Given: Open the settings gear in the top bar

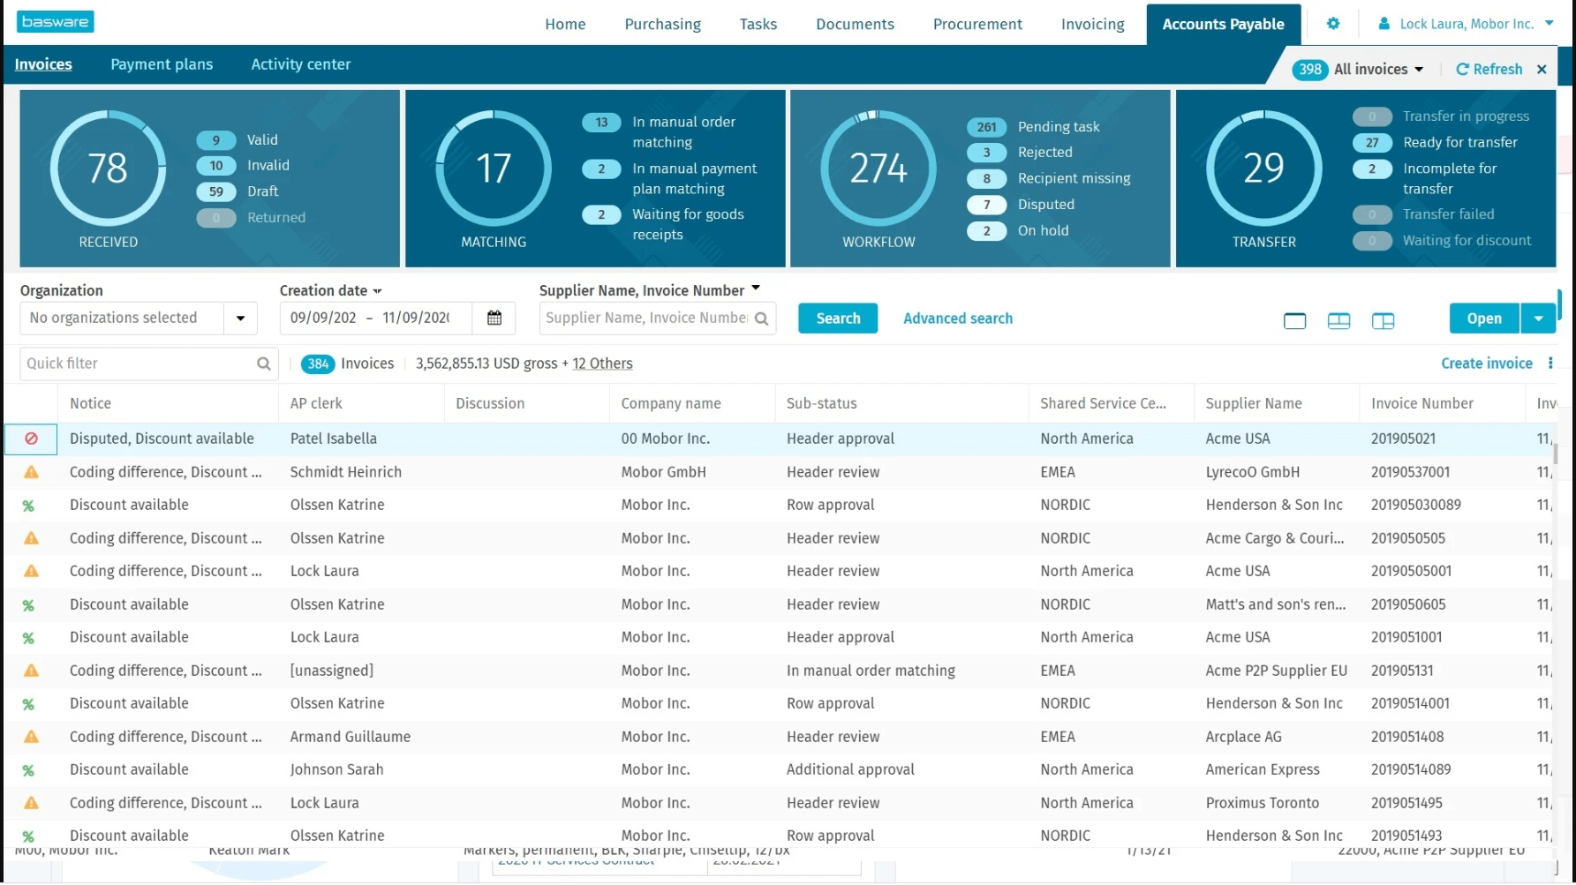Looking at the screenshot, I should tap(1333, 24).
